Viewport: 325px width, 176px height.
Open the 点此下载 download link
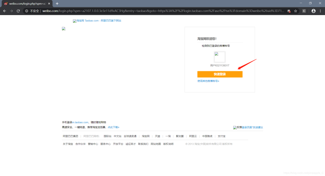tap(113, 127)
